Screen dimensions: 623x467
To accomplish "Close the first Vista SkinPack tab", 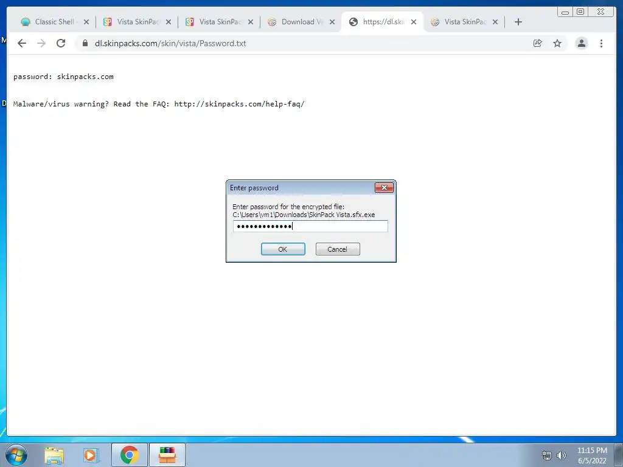I will pos(169,22).
